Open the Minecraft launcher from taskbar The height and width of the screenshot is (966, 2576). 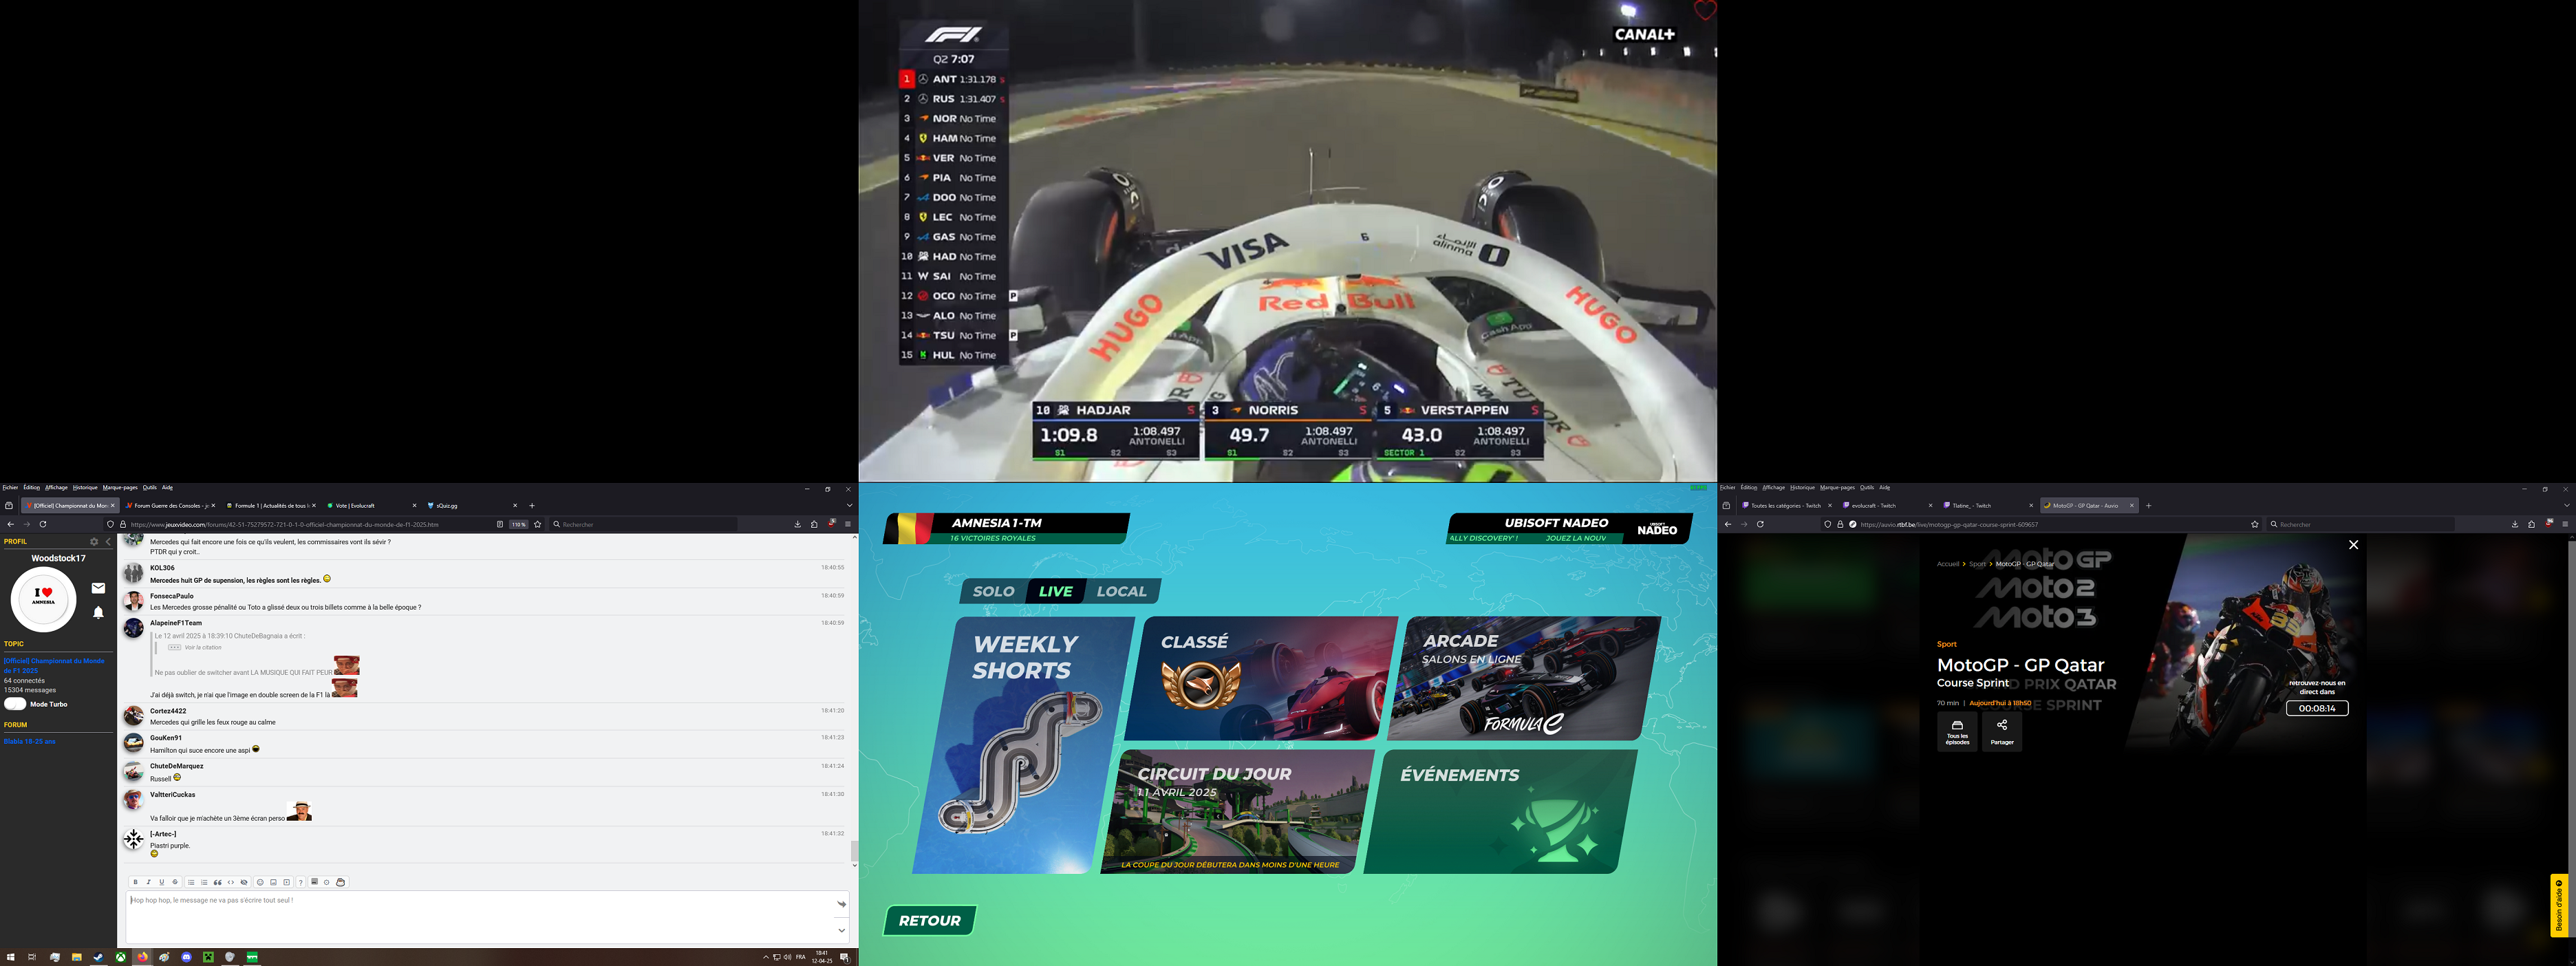coord(209,957)
